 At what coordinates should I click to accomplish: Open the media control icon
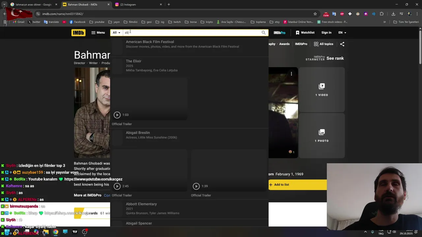point(401,14)
